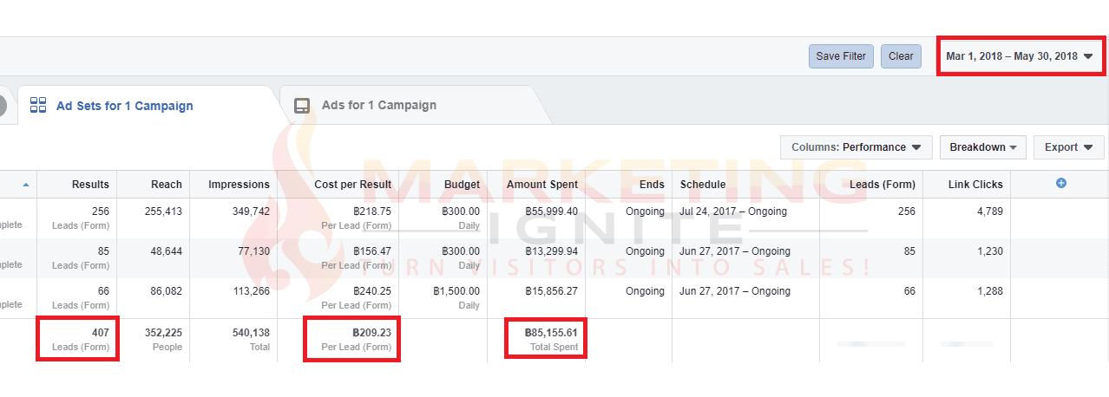
Task: Open the Export menu
Action: [x=1068, y=147]
